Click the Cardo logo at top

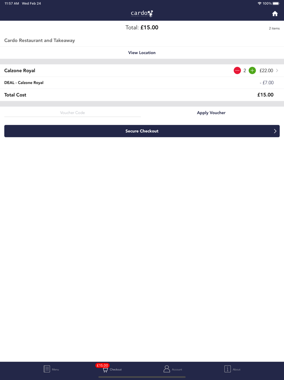pos(142,13)
